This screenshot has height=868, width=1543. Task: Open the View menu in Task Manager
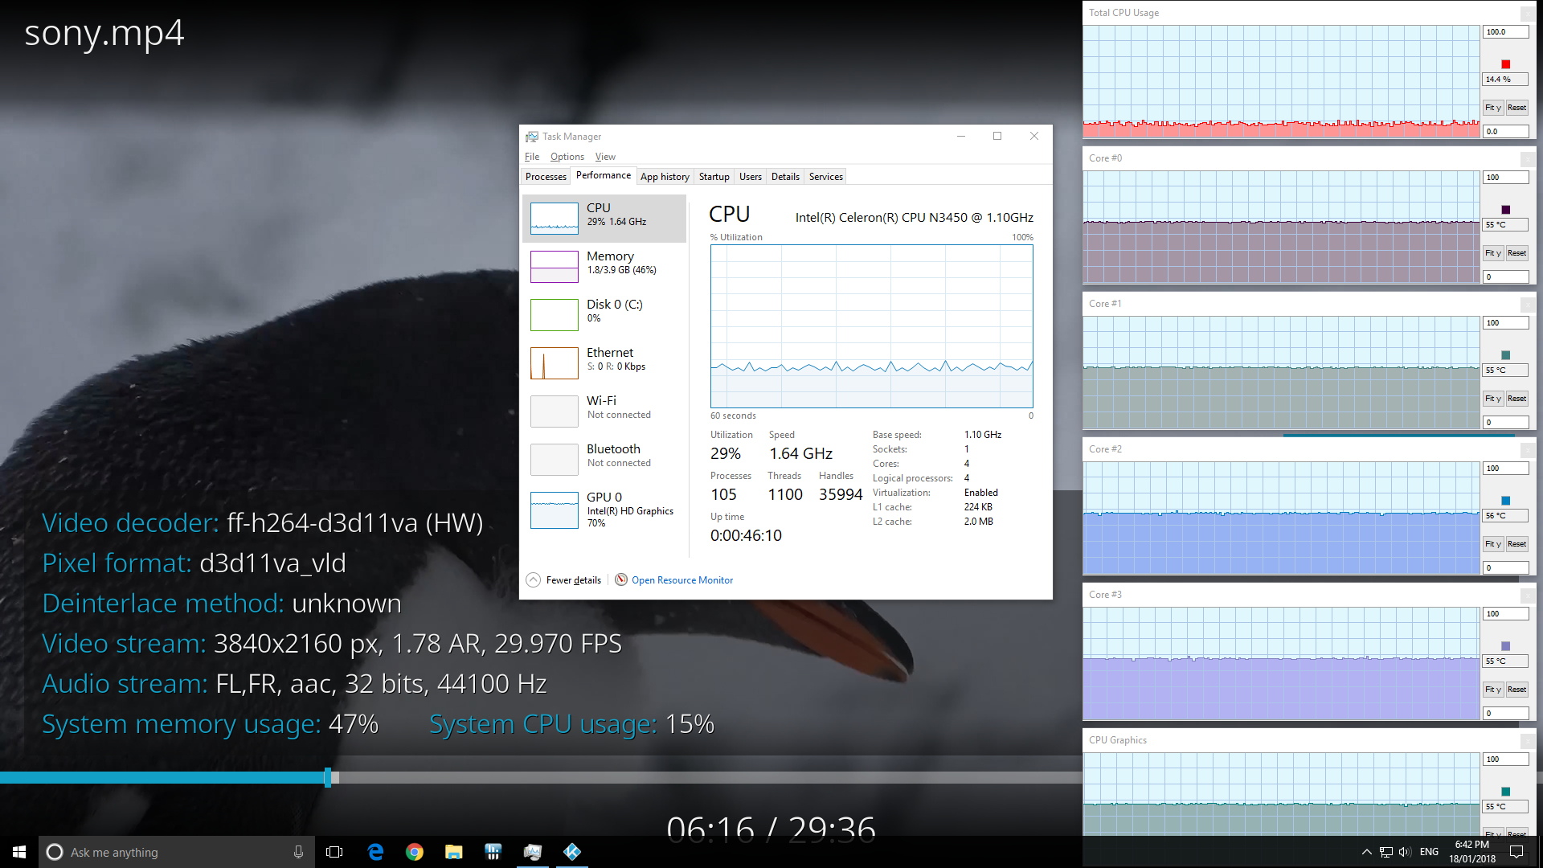point(605,157)
